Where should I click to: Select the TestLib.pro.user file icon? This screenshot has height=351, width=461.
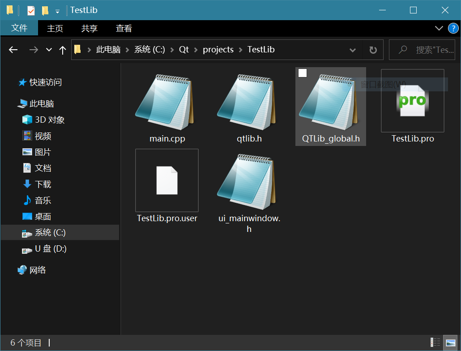[167, 180]
